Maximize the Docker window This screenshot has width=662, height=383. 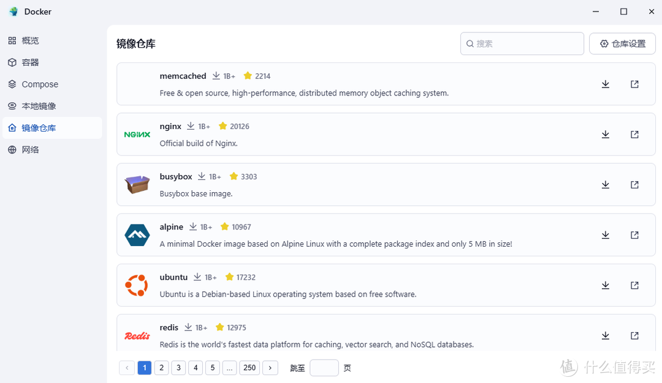click(x=623, y=12)
